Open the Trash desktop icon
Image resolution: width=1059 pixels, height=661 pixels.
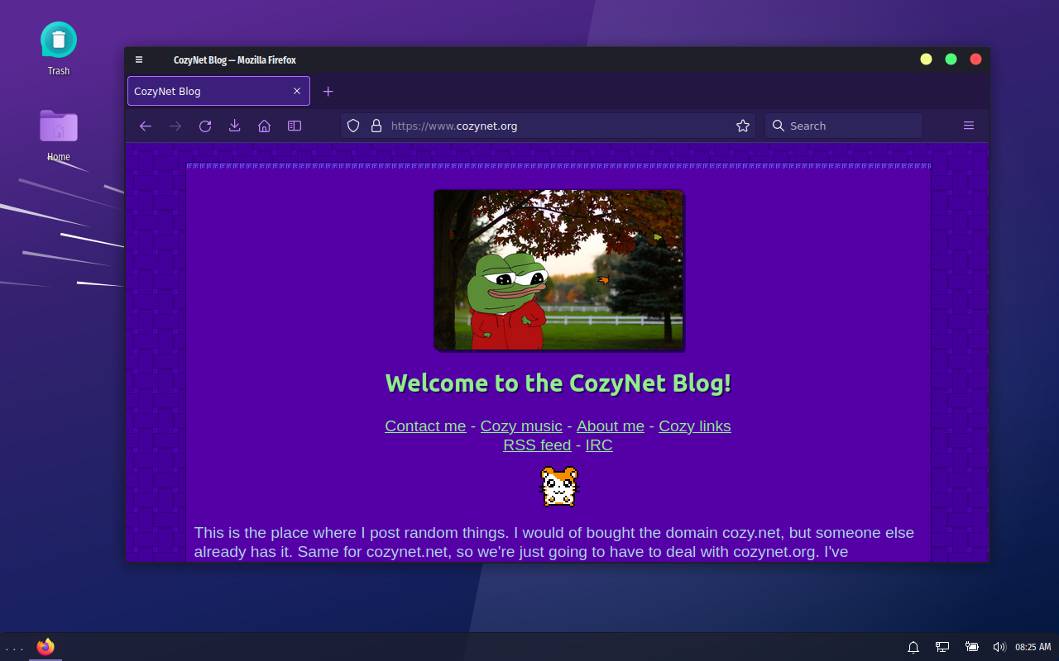point(59,40)
